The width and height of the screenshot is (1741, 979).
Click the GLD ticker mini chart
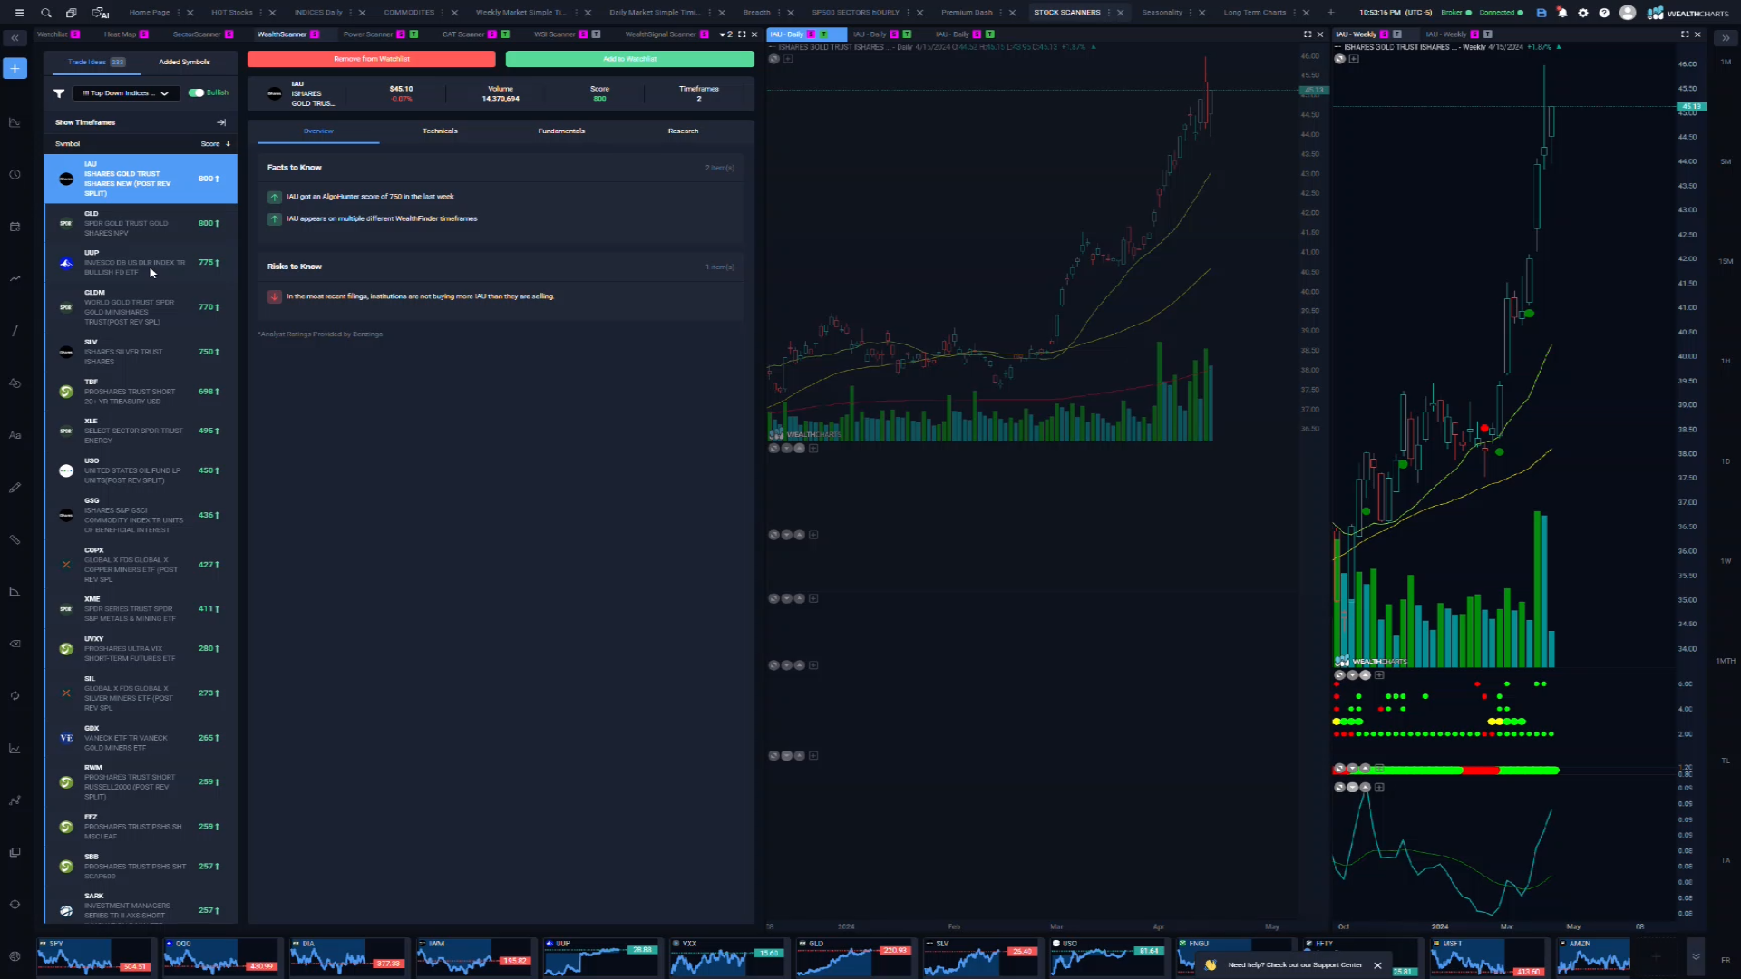[854, 956]
